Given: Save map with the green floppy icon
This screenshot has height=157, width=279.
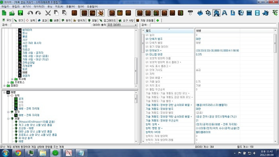Looking at the screenshot, I should (x=20, y=13).
